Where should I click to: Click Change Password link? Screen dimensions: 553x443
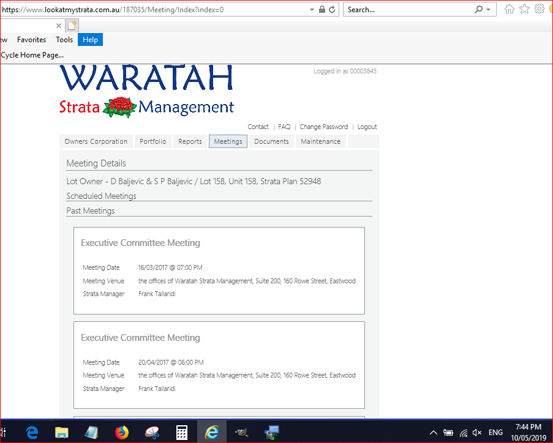[324, 127]
